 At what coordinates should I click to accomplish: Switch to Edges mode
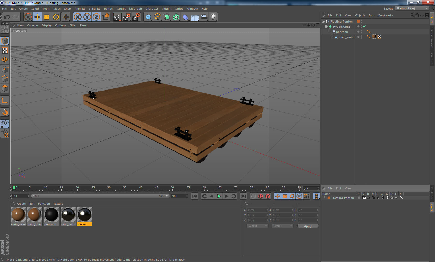click(x=5, y=79)
